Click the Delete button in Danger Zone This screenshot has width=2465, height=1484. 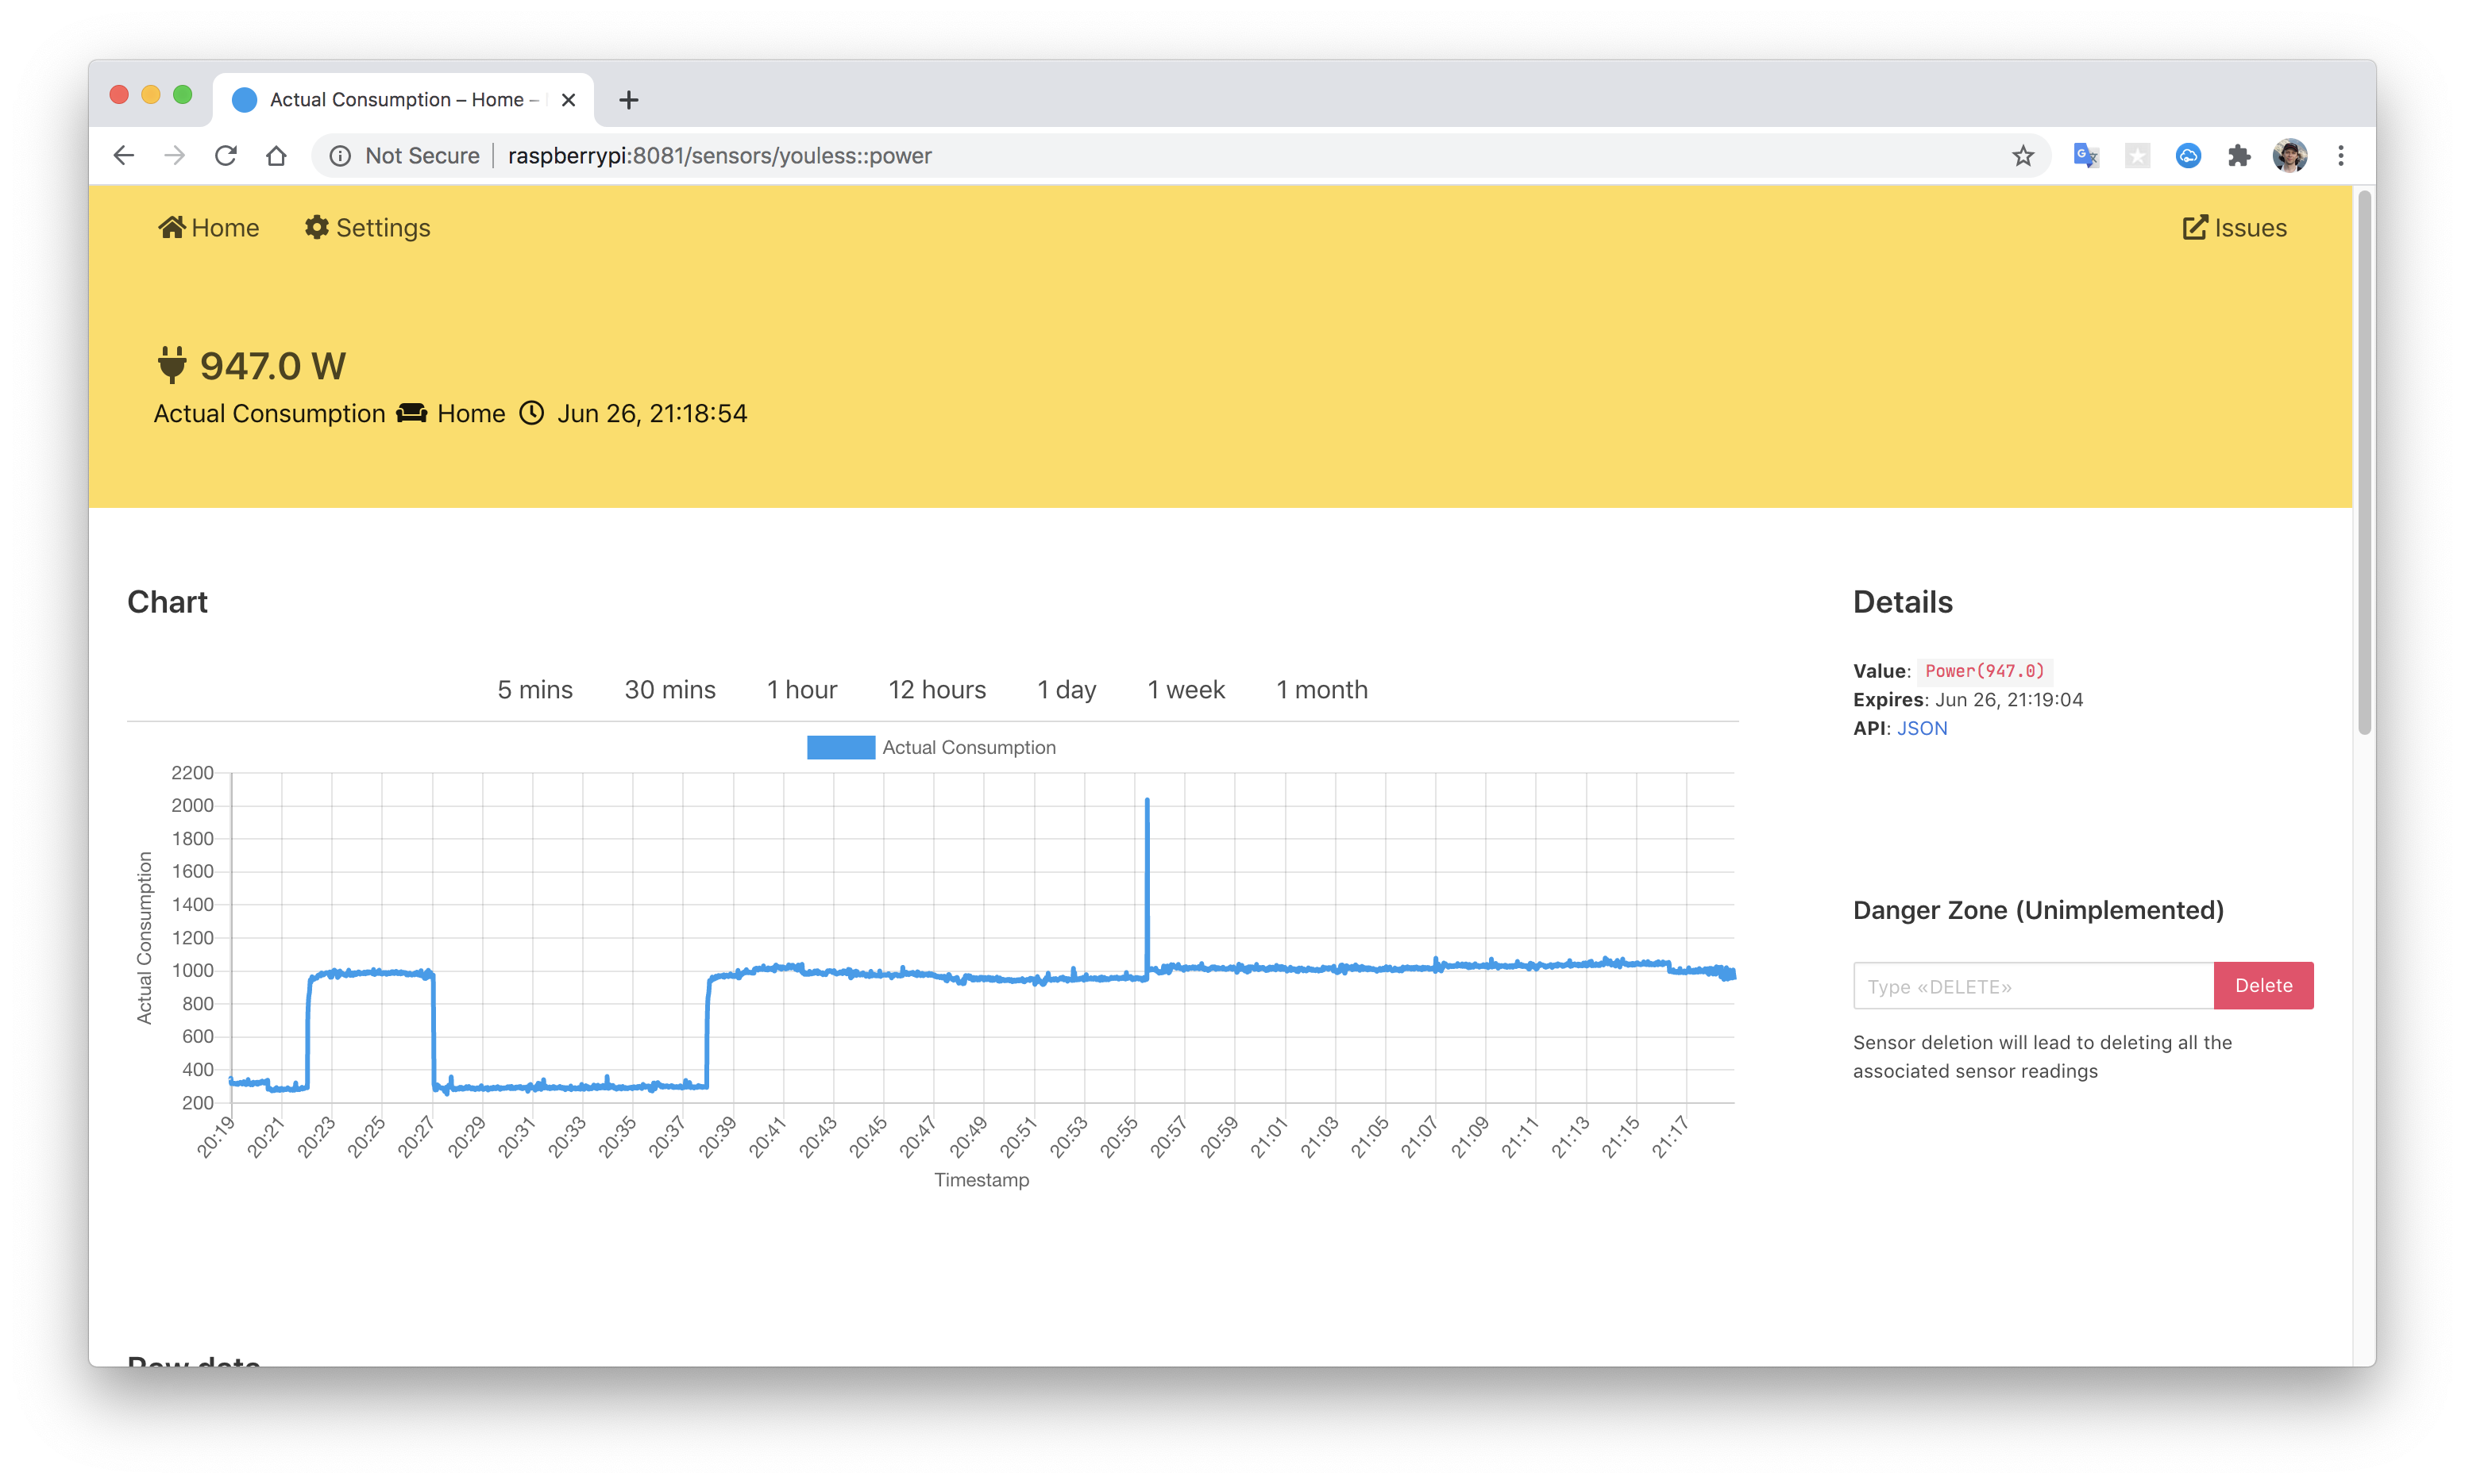tap(2262, 984)
